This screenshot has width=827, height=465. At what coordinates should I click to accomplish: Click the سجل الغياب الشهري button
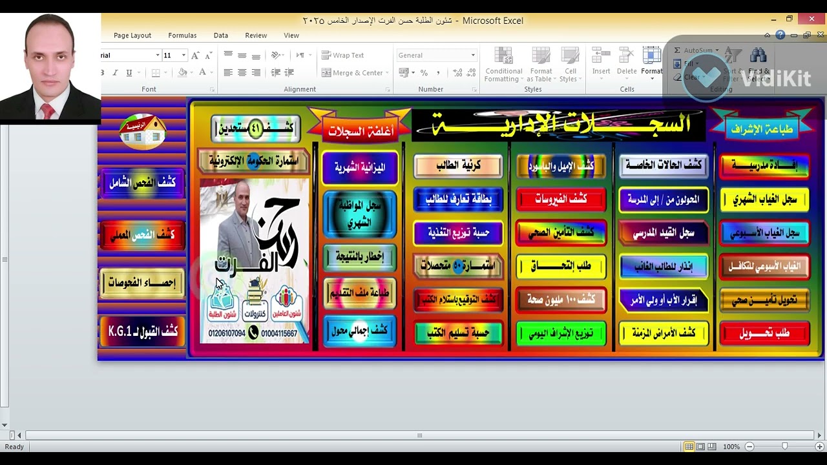pyautogui.click(x=765, y=200)
